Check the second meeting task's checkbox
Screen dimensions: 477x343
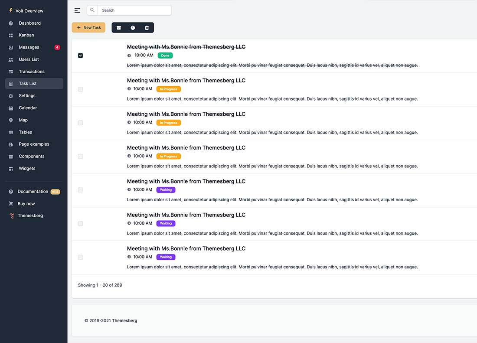pos(80,89)
